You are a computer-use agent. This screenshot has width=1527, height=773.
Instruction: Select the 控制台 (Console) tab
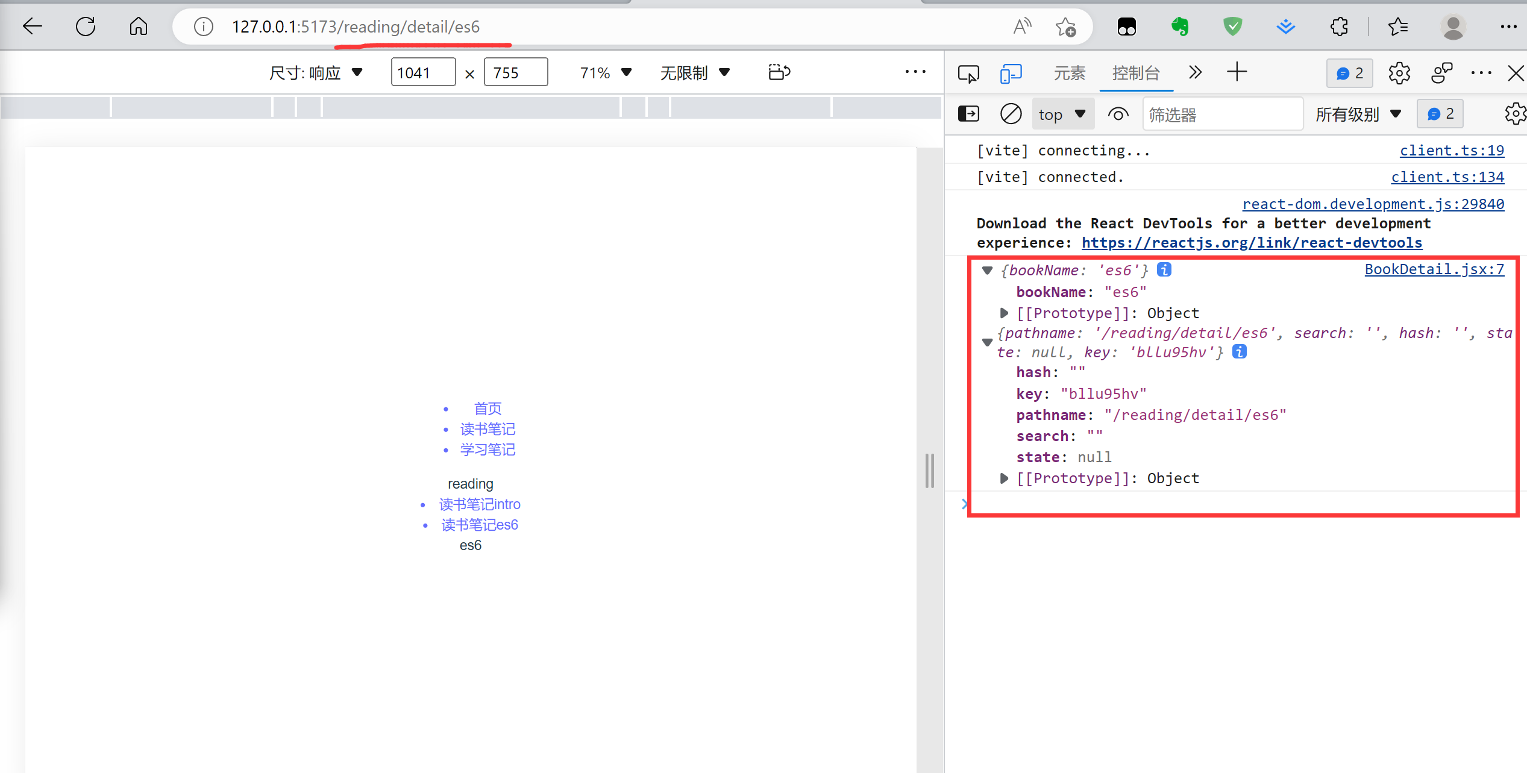coord(1136,72)
